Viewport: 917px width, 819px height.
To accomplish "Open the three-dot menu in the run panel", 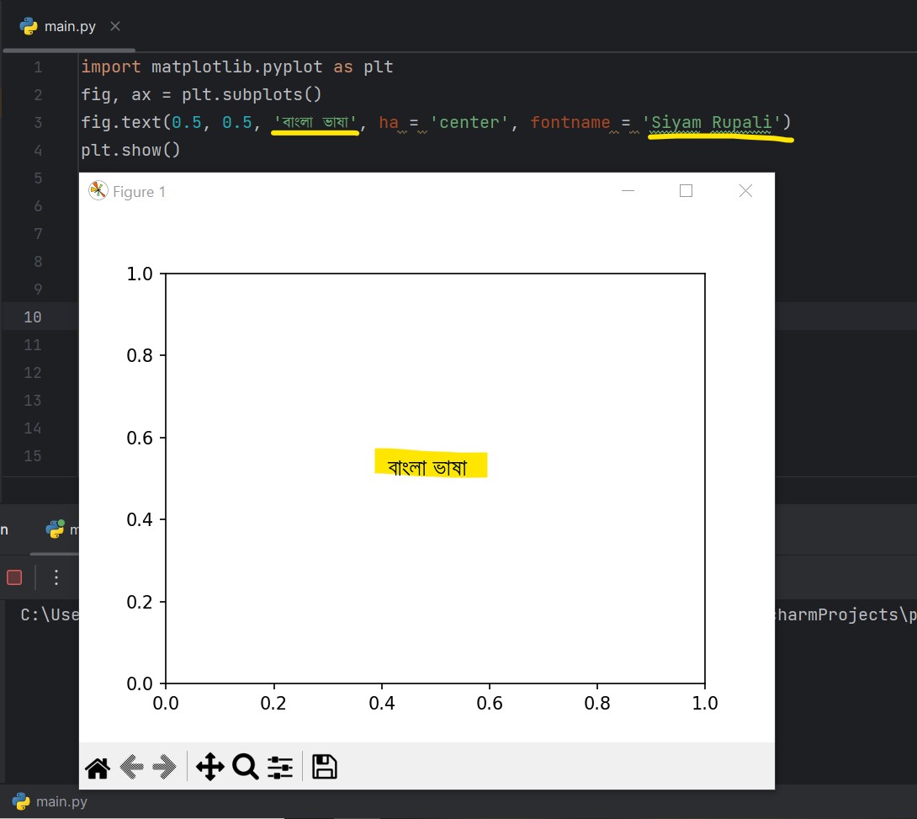I will pos(56,577).
